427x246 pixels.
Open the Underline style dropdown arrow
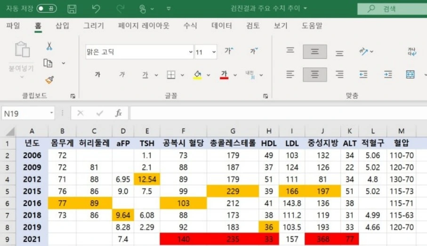[x=156, y=75]
